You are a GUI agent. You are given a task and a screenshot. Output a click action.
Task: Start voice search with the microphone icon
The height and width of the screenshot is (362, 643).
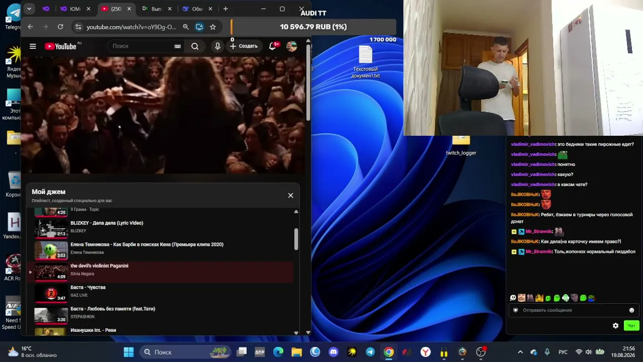click(x=218, y=46)
